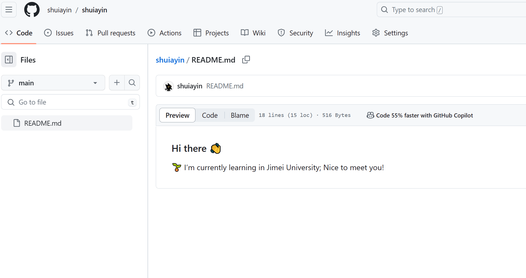
Task: Open the hamburger navigation menu
Action: point(9,10)
